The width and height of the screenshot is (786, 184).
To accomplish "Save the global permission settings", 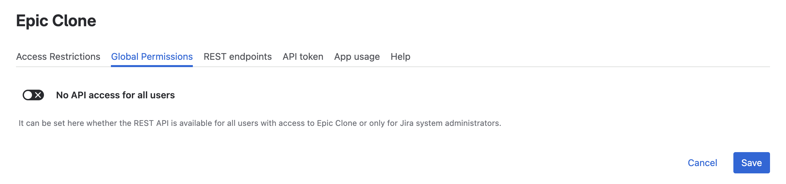I will tap(751, 163).
